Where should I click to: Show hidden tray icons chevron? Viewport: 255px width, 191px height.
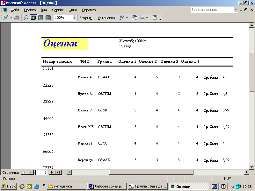pos(233,187)
